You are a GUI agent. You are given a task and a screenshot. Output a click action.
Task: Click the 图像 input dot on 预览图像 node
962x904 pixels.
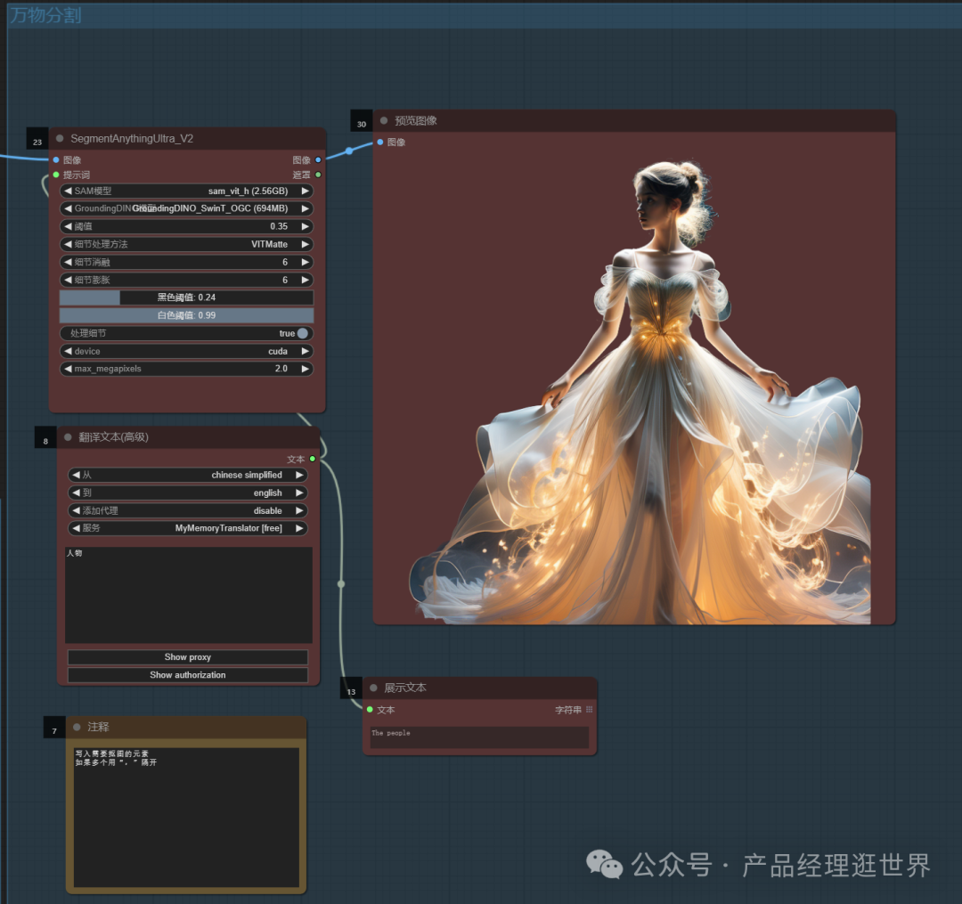coord(380,142)
